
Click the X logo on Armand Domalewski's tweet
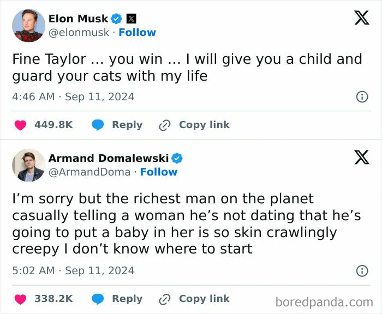pyautogui.click(x=362, y=157)
